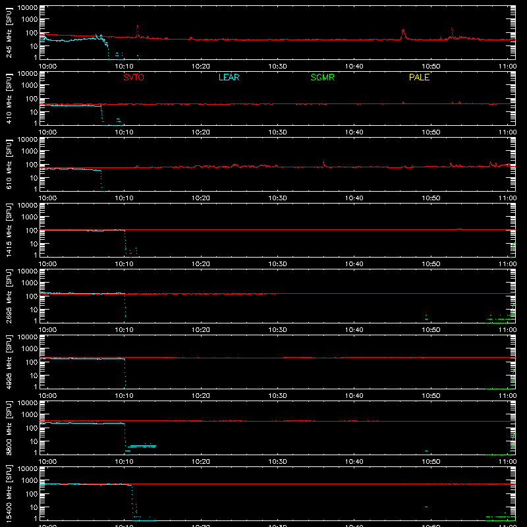Select the 410 MHz [SFU] axis title
Image resolution: width=527 pixels, height=527 pixels.
(9, 98)
